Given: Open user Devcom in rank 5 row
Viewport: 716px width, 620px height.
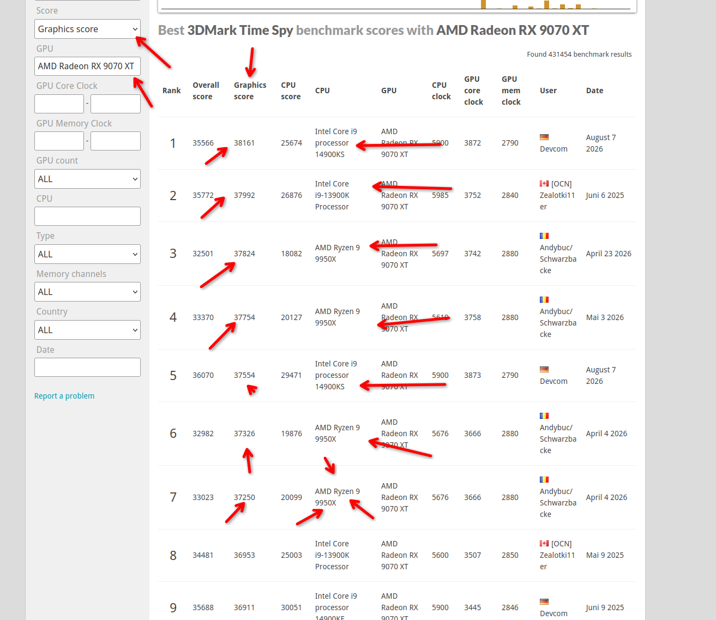Looking at the screenshot, I should pos(553,381).
